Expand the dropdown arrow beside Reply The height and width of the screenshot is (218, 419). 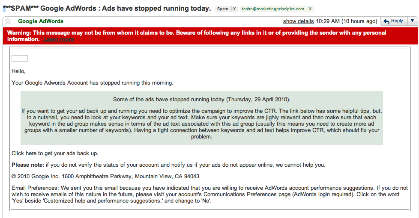412,21
